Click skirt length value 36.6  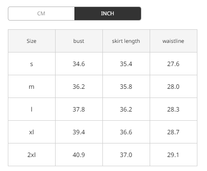coord(126,132)
